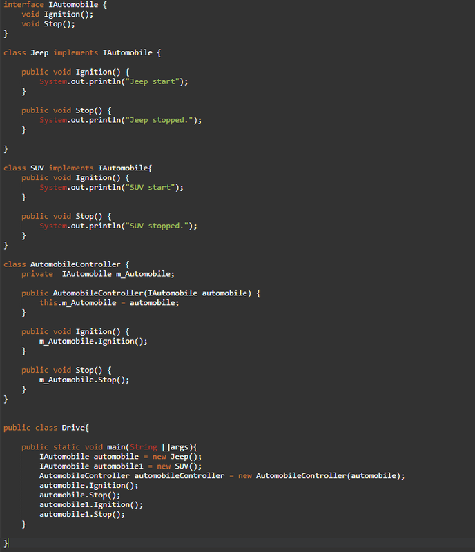Click the 'class AutomobileController {' line
Image resolution: width=475 pixels, height=552 pixels.
(x=66, y=264)
